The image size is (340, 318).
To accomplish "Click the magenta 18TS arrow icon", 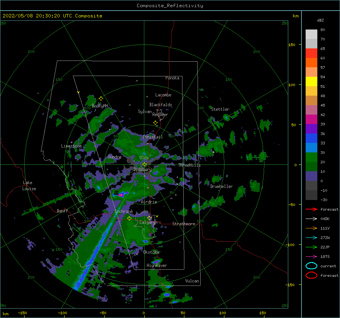I will [311, 257].
